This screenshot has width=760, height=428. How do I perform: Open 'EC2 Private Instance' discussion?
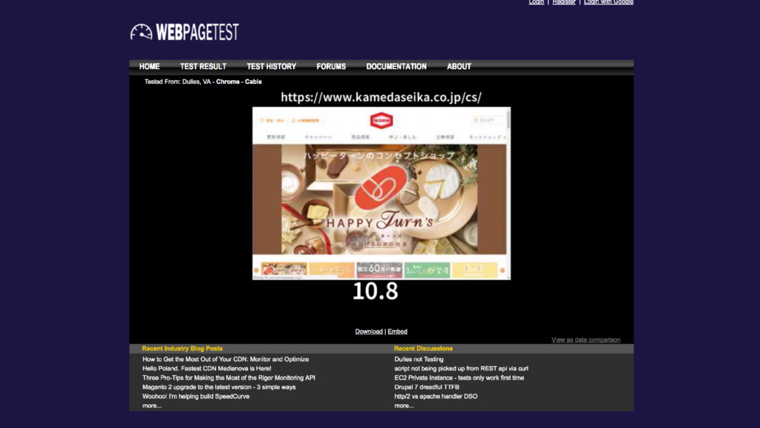click(x=459, y=377)
